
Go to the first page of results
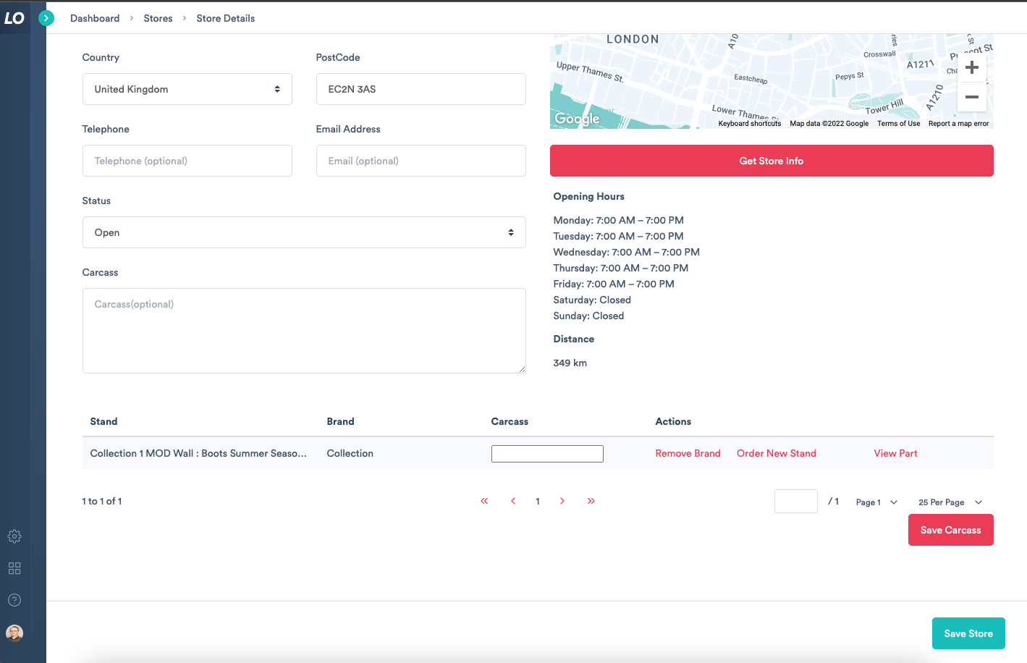(x=484, y=501)
